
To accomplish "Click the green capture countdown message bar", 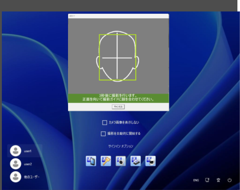I will point(118,98).
